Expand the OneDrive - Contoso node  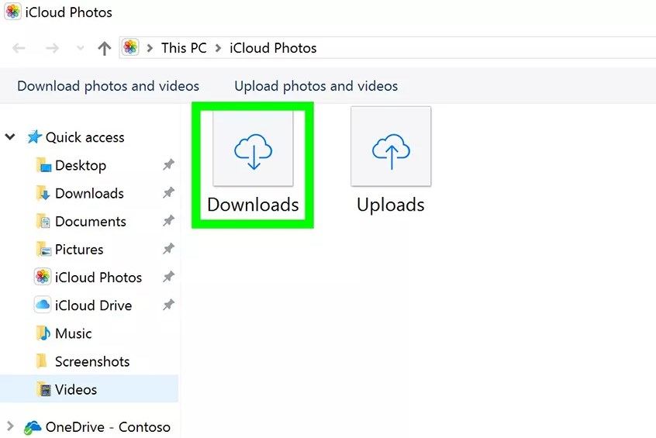[x=10, y=426]
